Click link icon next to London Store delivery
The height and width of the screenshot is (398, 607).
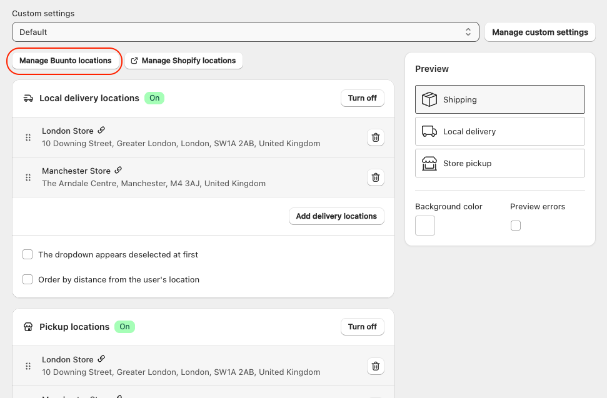point(101,131)
